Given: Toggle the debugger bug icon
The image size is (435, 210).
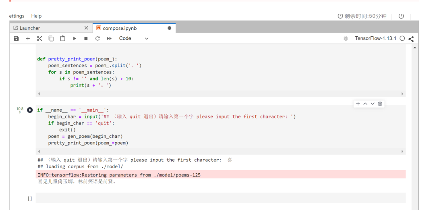Looking at the screenshot, I should click(346, 39).
